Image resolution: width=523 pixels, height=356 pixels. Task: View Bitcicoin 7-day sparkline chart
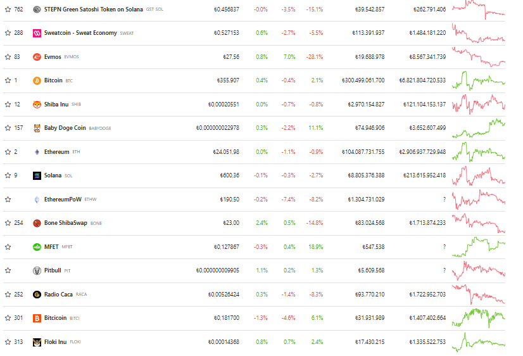[479, 318]
